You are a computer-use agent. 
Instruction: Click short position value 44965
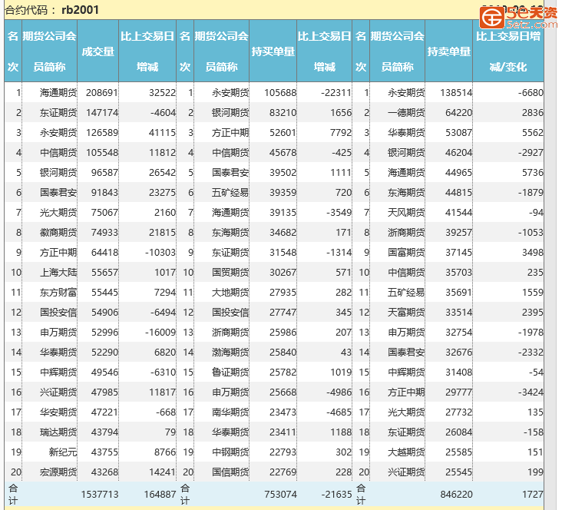459,173
